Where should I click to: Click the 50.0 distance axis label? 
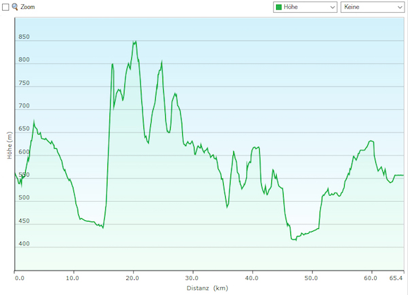[311, 278]
